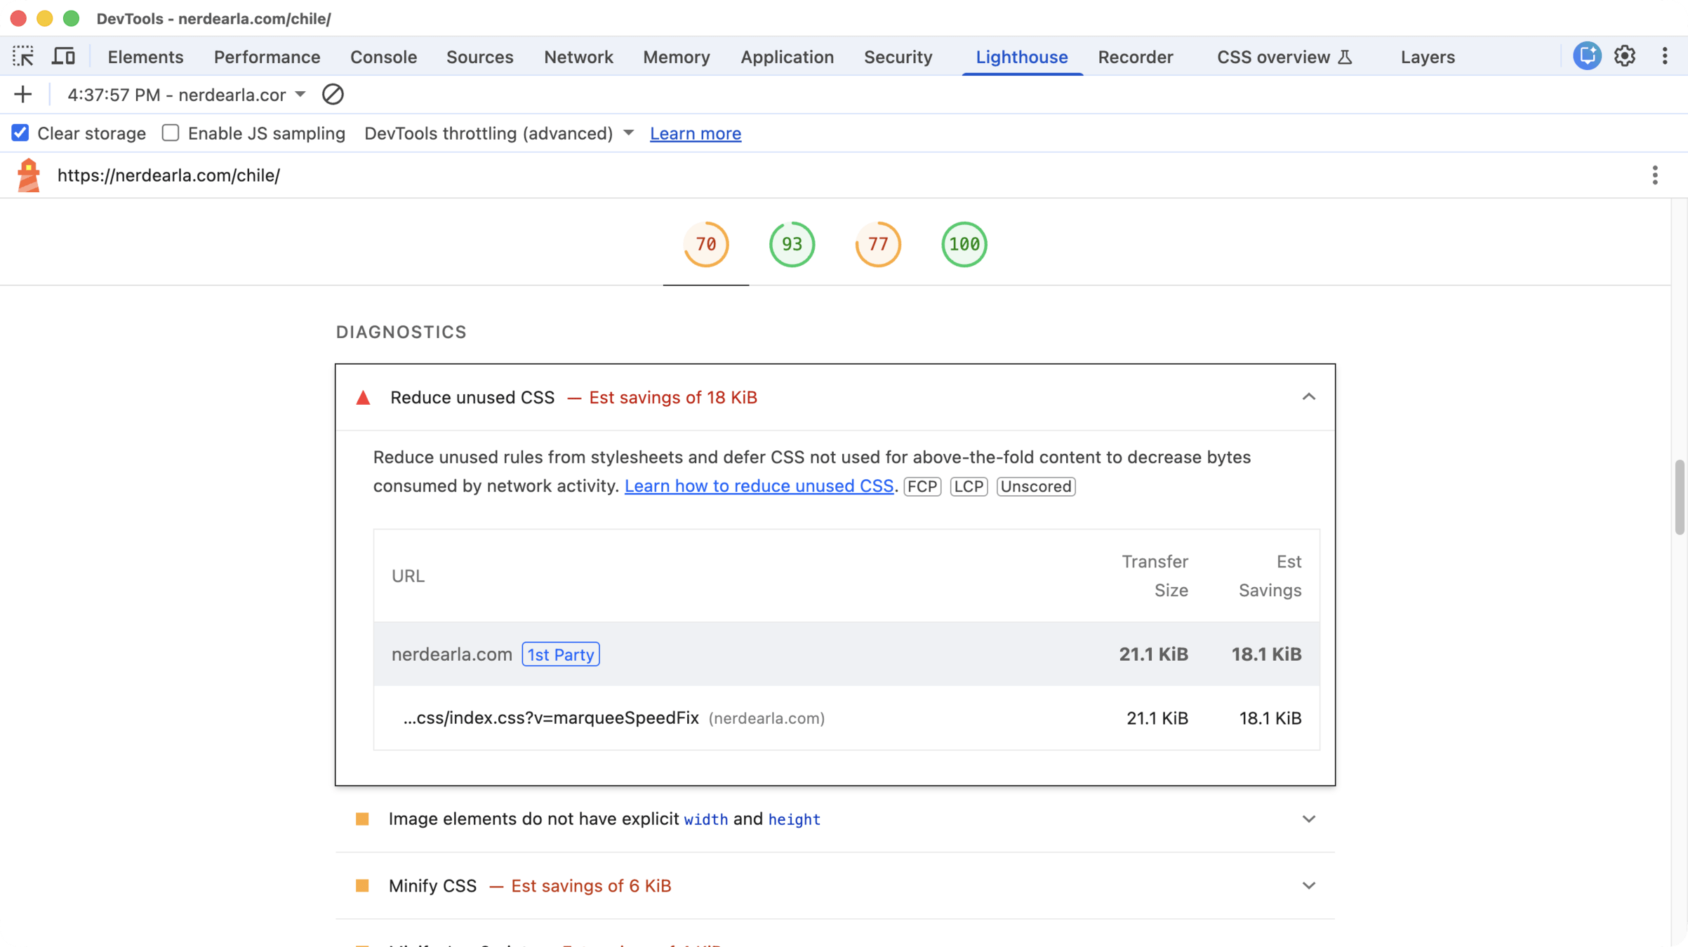Expand the Minify CSS audit

[1308, 886]
